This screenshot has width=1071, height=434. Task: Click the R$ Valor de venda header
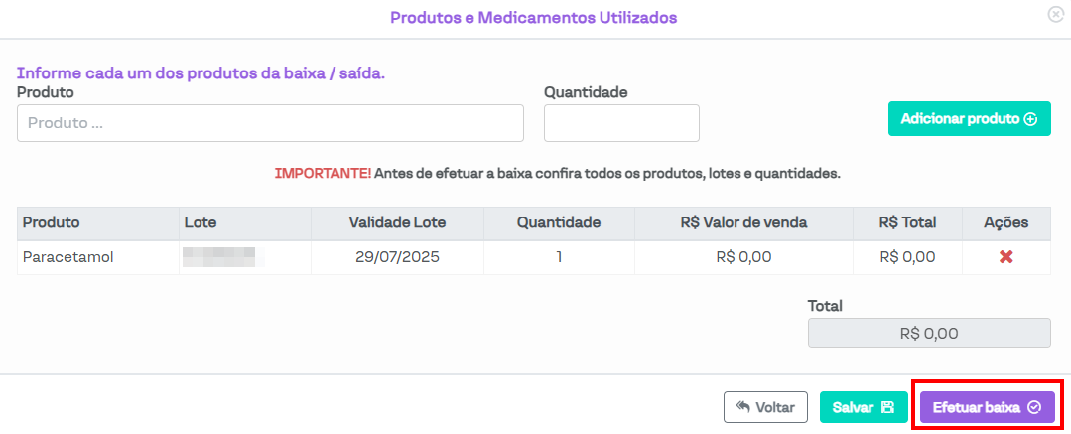(x=743, y=222)
